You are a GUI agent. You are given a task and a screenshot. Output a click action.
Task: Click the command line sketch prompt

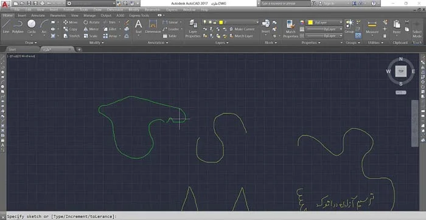point(62,216)
